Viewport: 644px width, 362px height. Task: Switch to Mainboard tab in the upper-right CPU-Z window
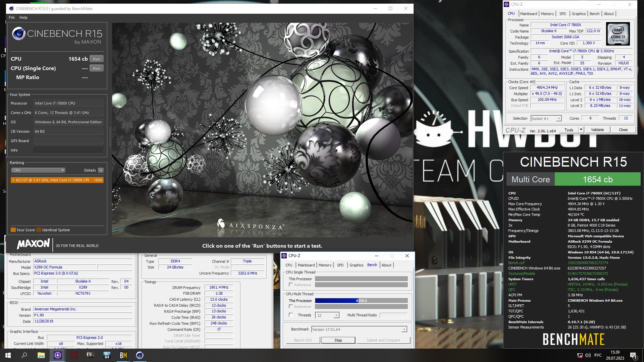529,14
